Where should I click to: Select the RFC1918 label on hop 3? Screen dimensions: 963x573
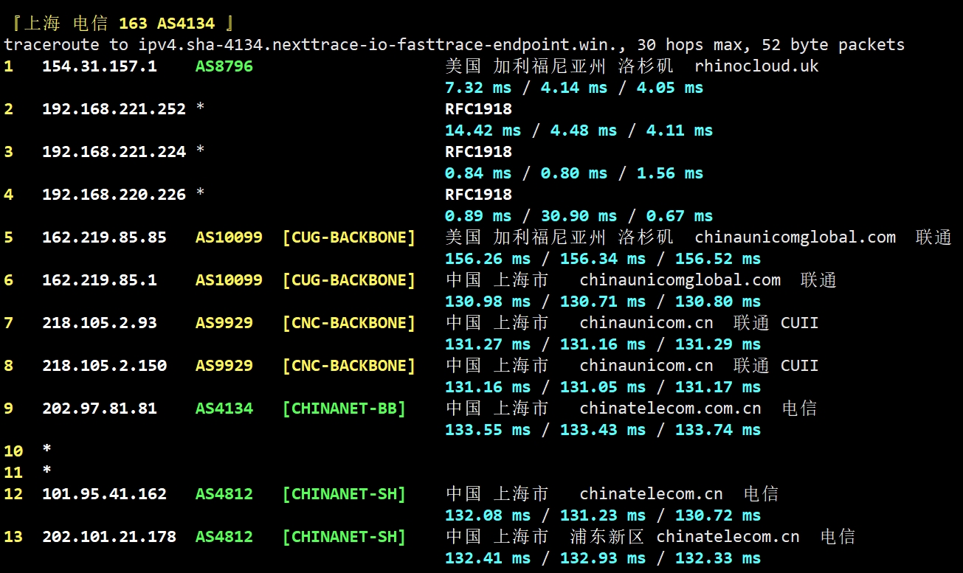[x=478, y=152]
